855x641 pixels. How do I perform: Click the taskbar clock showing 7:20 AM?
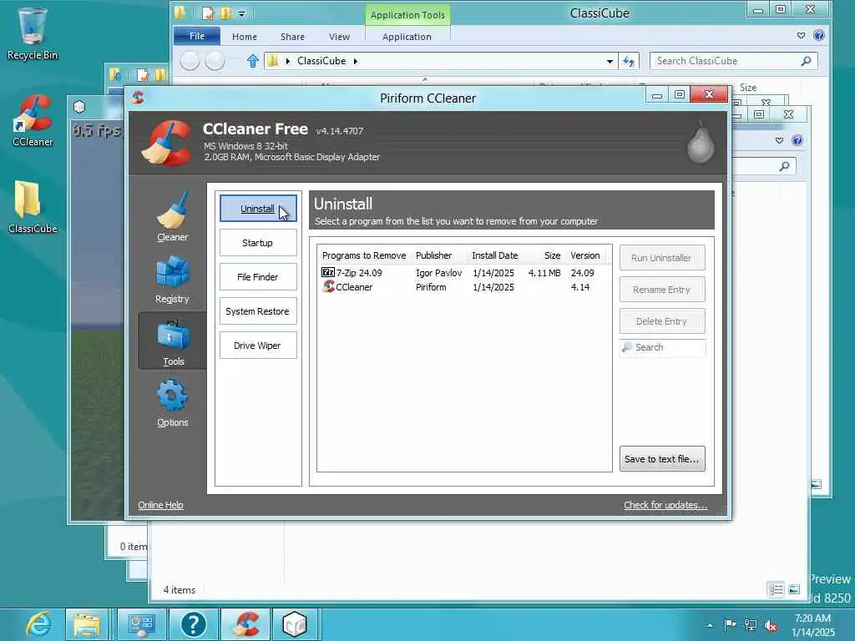click(812, 625)
